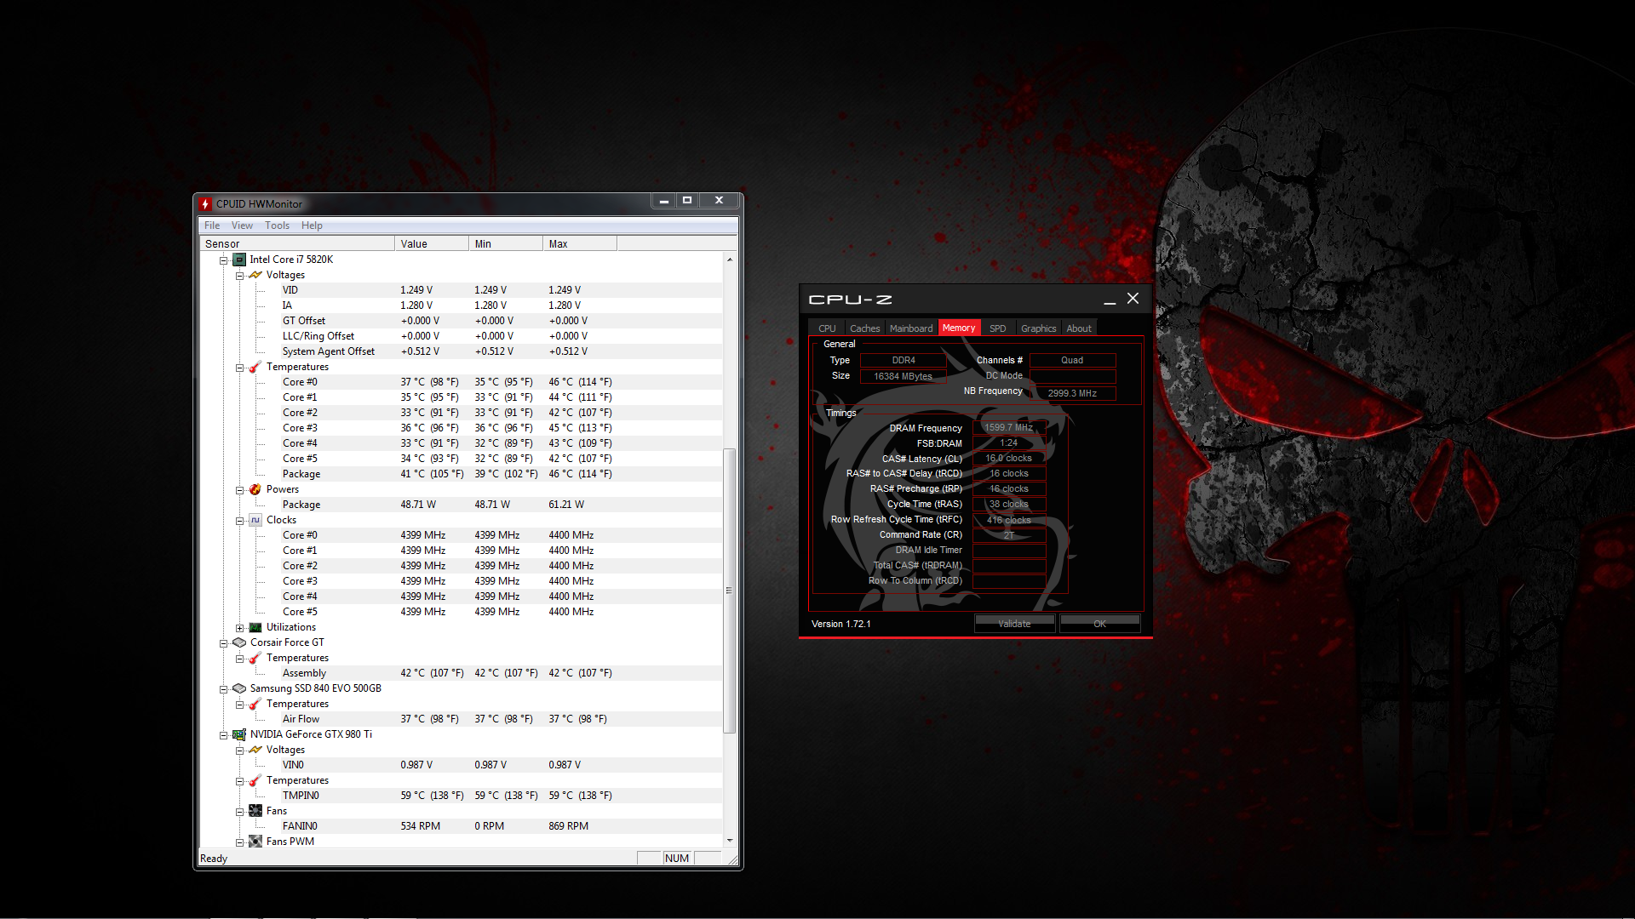
Task: Click the CPU Temperatures thermometer icon
Action: 255,367
